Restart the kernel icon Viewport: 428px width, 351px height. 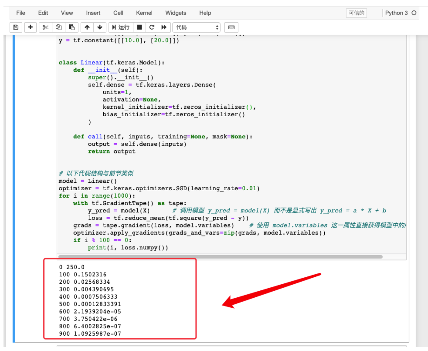pos(152,27)
